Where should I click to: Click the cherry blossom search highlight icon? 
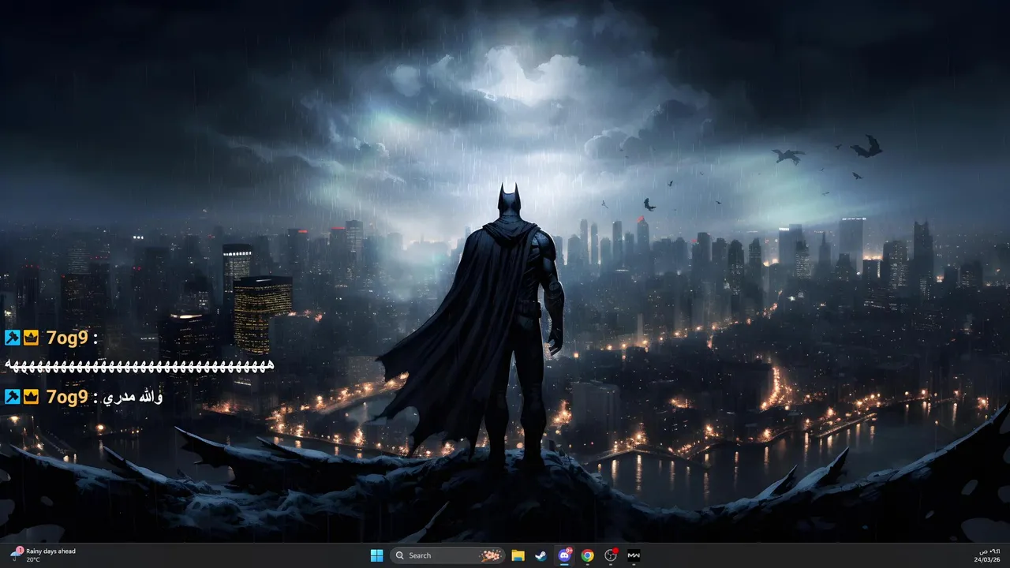[492, 555]
